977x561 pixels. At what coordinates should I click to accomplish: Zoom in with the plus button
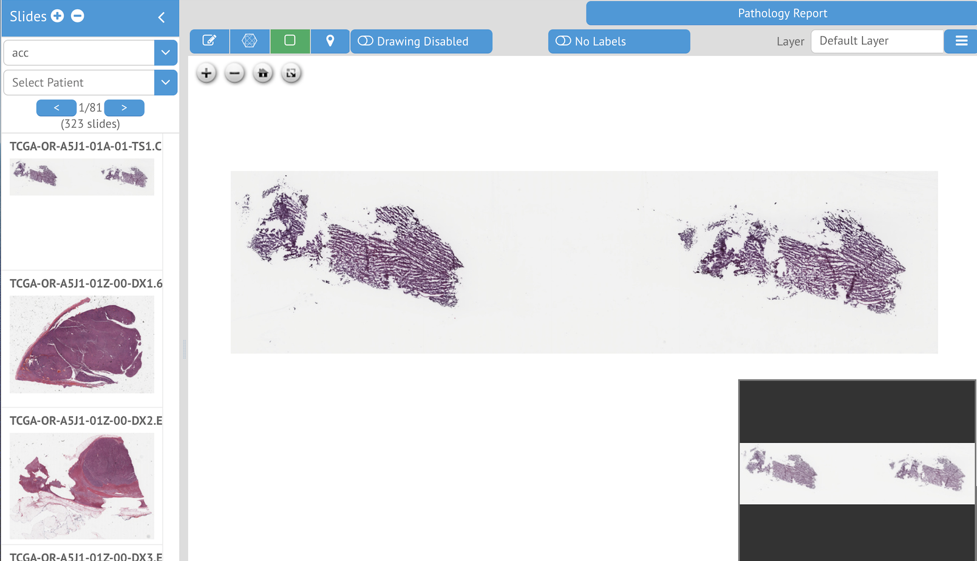(206, 73)
